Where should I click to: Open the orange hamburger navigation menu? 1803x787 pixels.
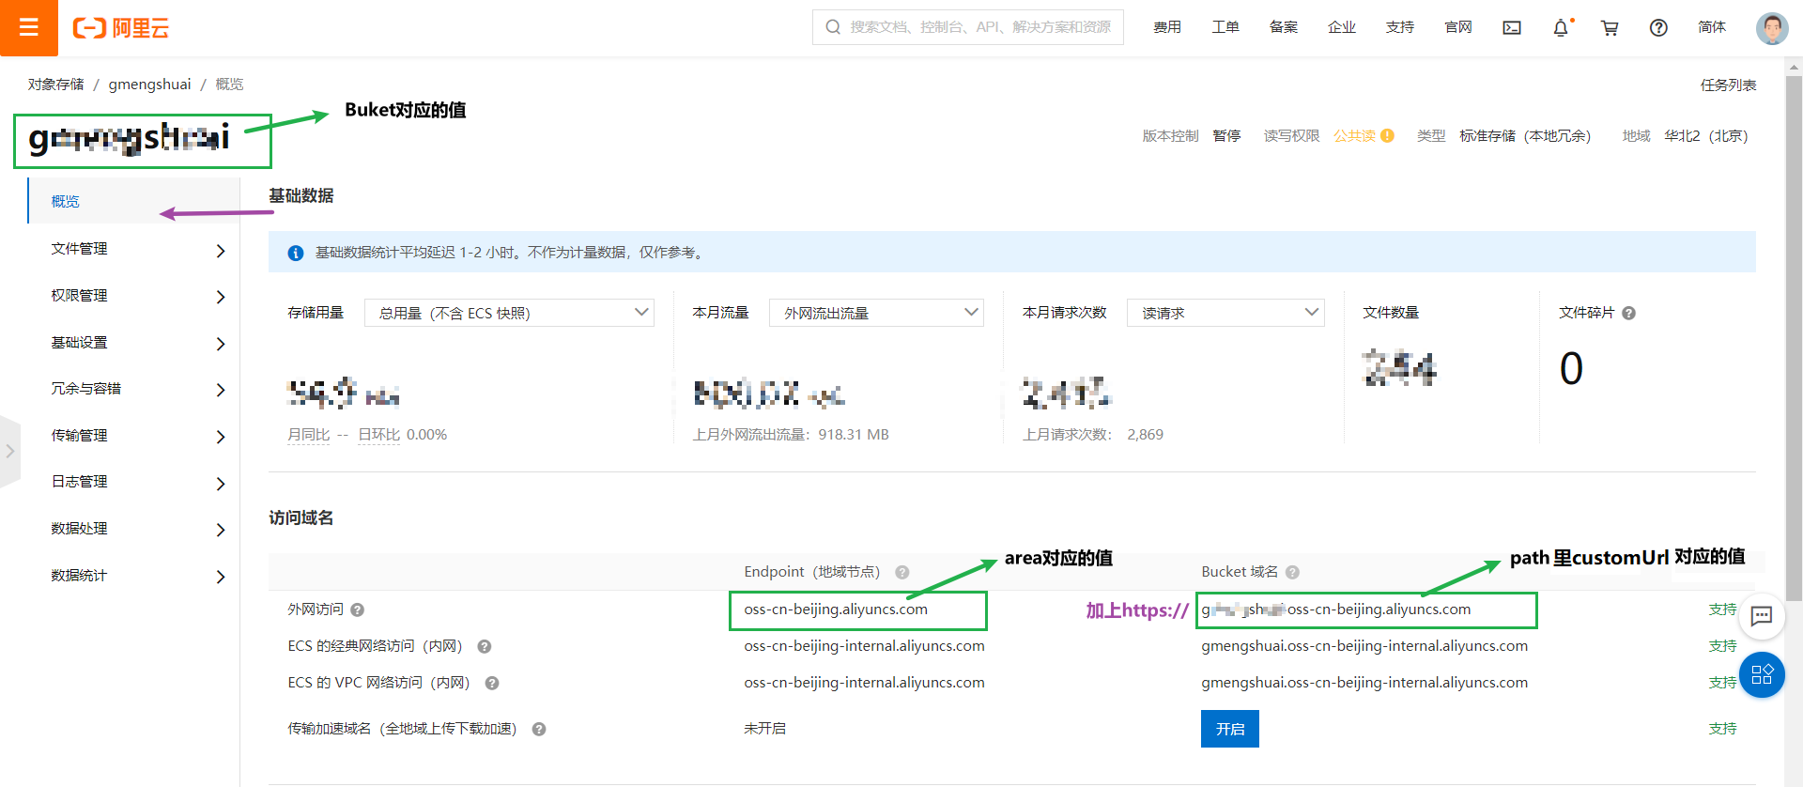point(28,27)
